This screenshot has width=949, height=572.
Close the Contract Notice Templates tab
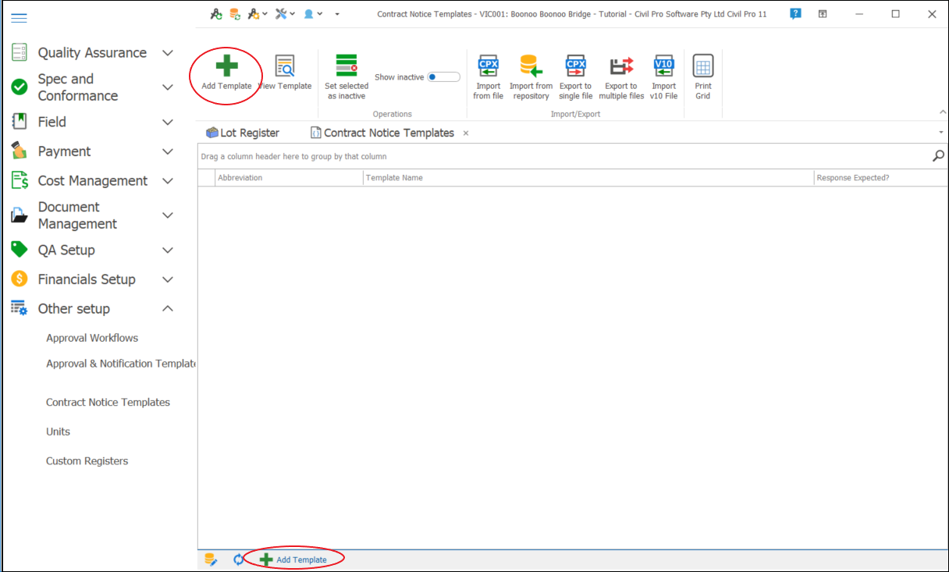pos(466,133)
